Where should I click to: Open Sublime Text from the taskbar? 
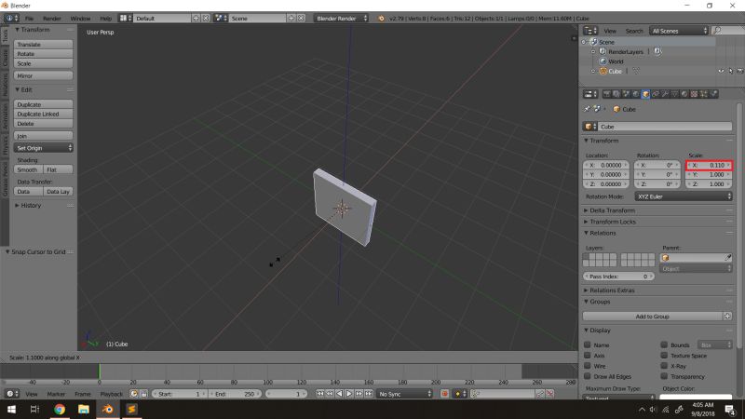click(131, 409)
